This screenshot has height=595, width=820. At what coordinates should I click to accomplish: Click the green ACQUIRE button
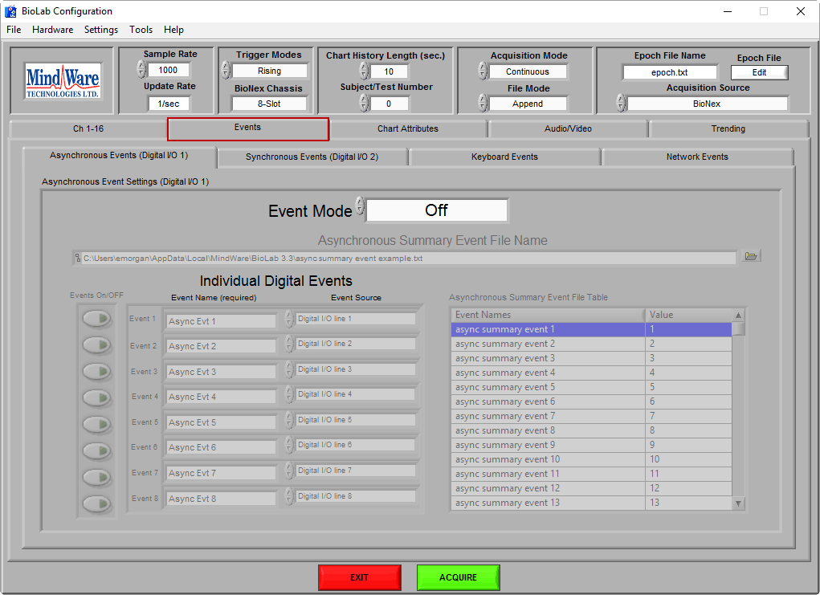[458, 577]
